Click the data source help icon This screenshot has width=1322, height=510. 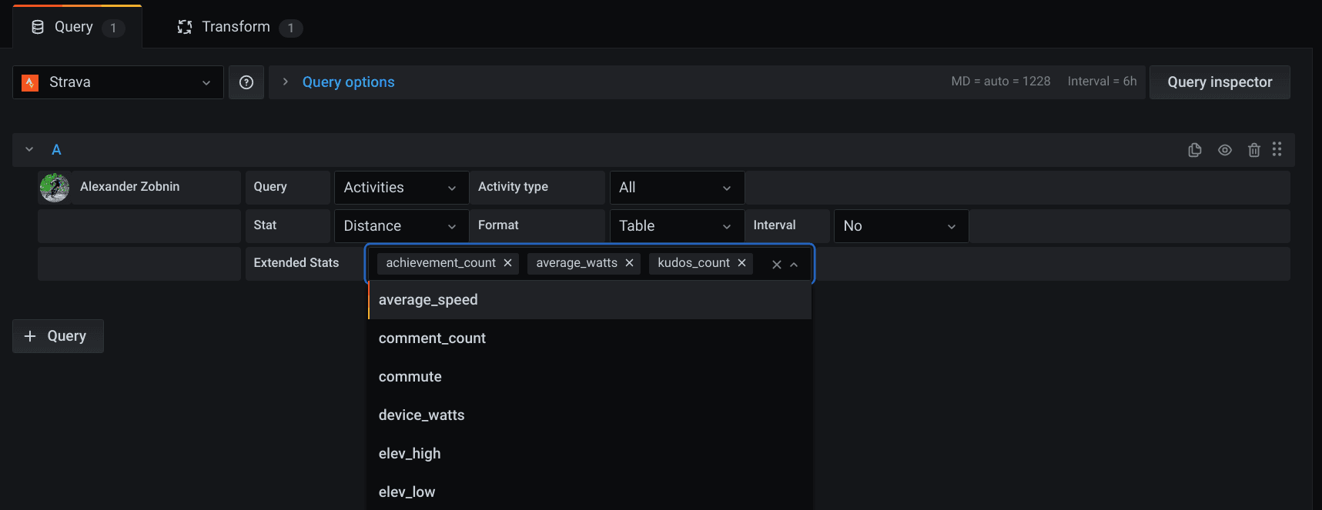246,82
